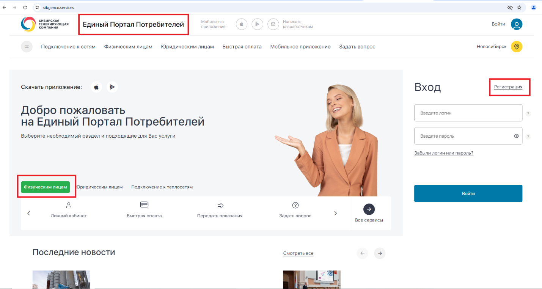Screen dimensions: 542x289
Task: Click the Apple App Store icon in header
Action: coord(242,24)
